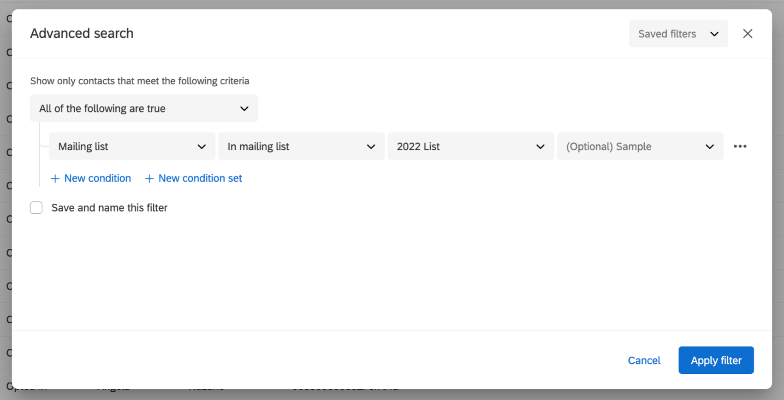Click the plus icon beside New condition
The width and height of the screenshot is (784, 400).
tap(55, 178)
